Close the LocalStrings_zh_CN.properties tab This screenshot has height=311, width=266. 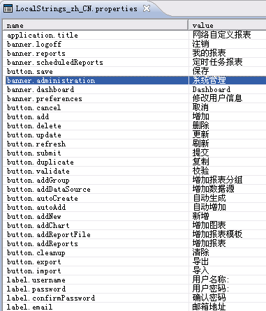click(147, 8)
